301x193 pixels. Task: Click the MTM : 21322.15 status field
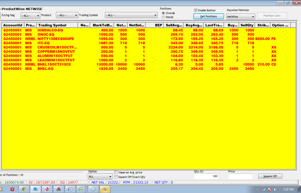click(x=136, y=182)
